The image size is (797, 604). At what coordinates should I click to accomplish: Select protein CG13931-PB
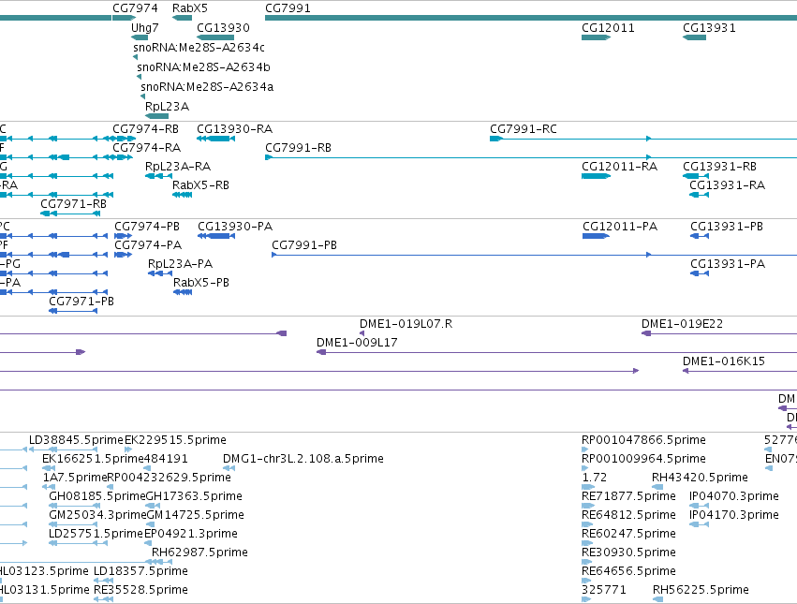727,227
